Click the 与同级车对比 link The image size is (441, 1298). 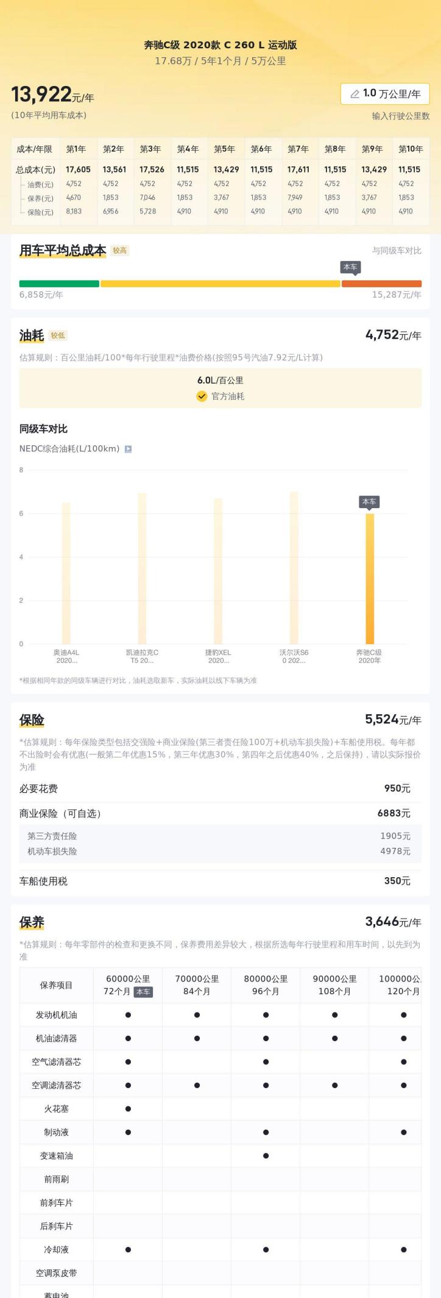[x=397, y=251]
